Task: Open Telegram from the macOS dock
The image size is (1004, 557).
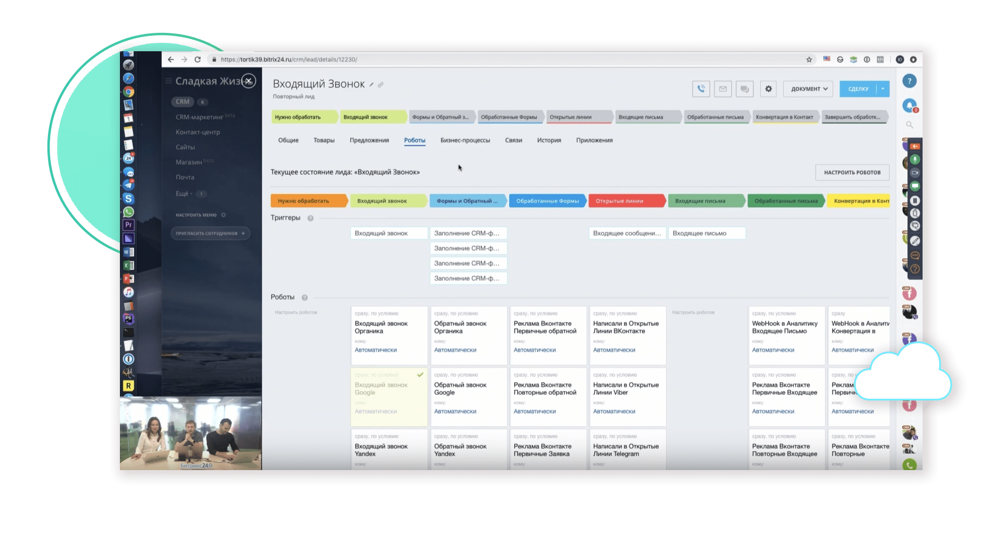Action: [128, 185]
